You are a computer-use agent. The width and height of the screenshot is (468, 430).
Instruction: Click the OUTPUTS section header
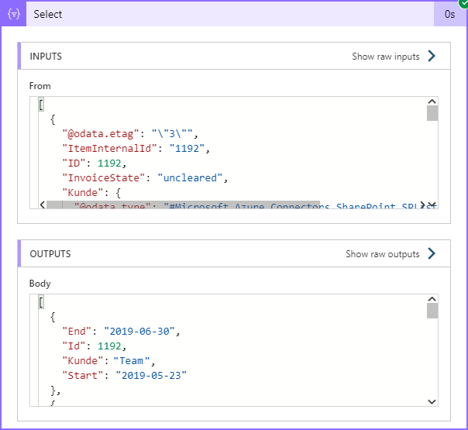coord(50,254)
